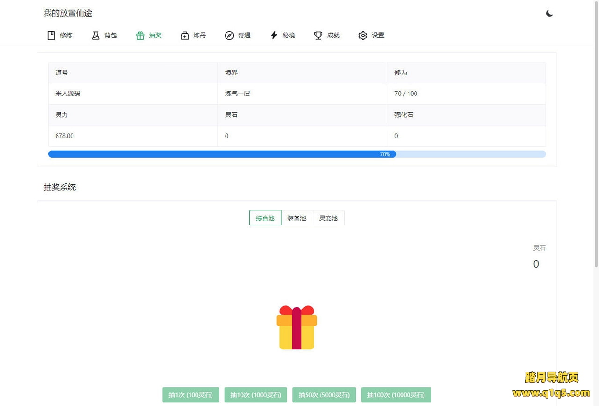Image resolution: width=599 pixels, height=406 pixels.
Task: Click the gear icon beside 设置
Action: (x=363, y=36)
